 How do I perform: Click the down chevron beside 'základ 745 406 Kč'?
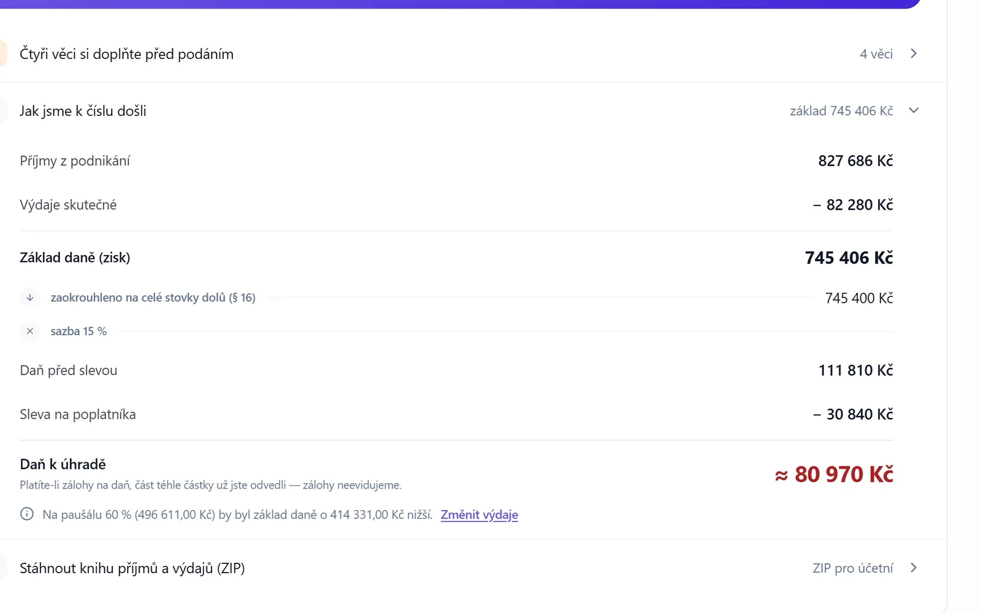coord(914,110)
